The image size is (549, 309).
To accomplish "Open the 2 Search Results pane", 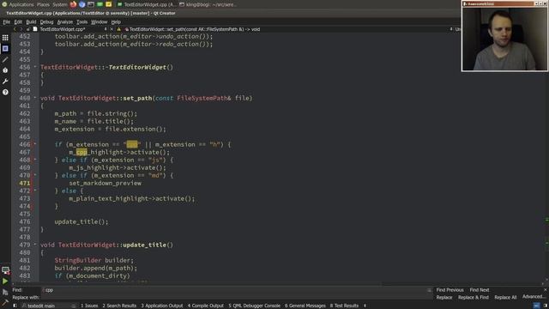I will [x=119, y=306].
